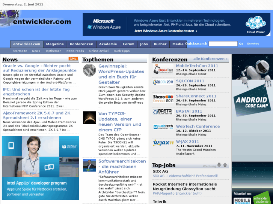The image size is (273, 204).
Task: Click the Cloud Power cloud icon
Action: tap(256, 22)
